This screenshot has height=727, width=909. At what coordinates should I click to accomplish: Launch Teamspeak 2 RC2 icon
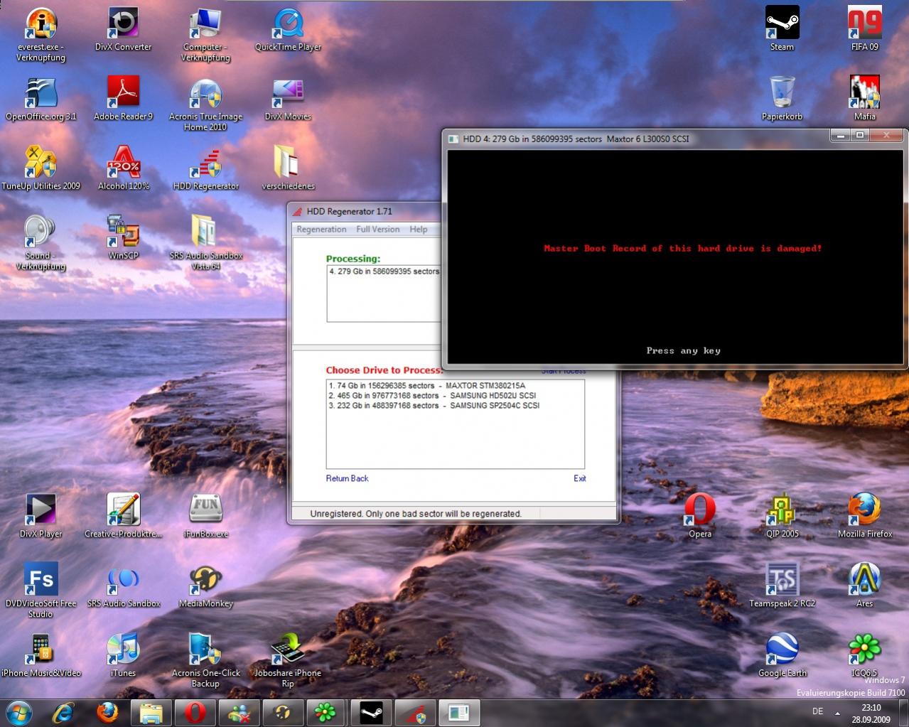point(782,579)
